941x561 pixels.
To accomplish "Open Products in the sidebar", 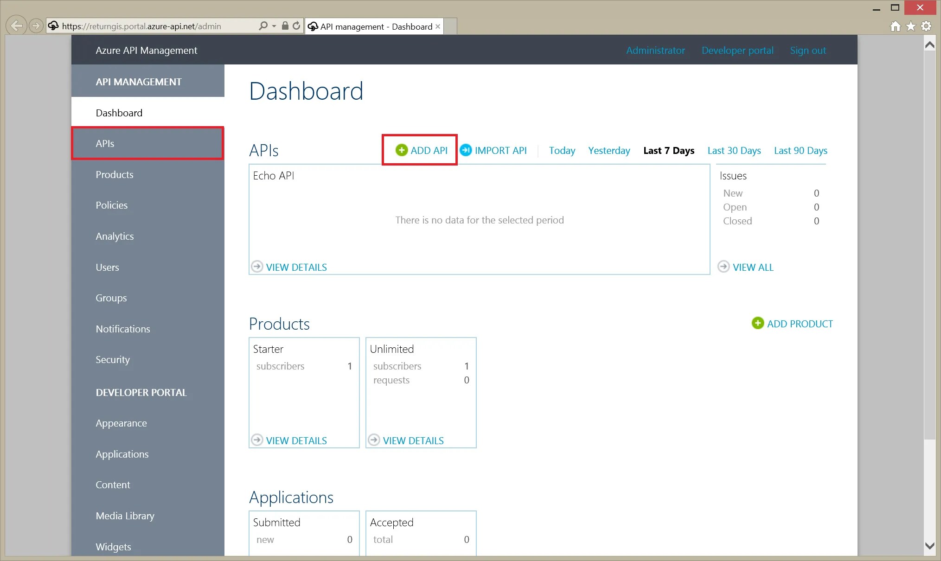I will coord(147,174).
